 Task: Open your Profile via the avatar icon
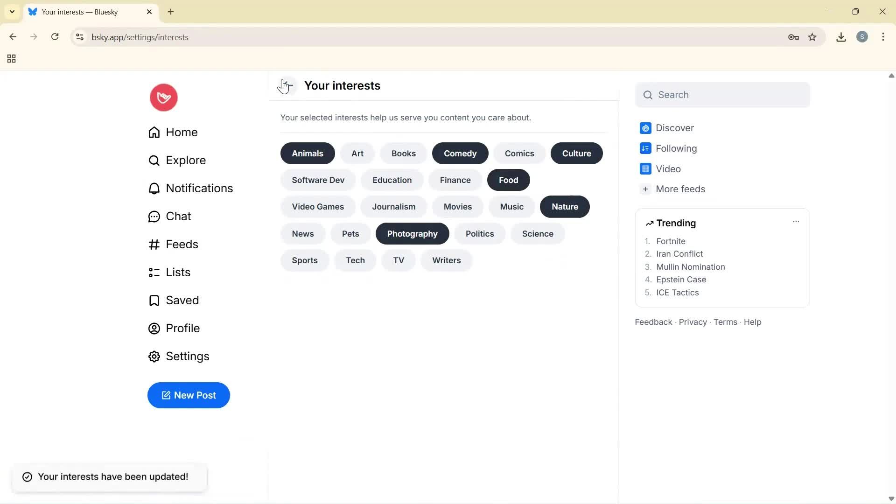tap(154, 328)
